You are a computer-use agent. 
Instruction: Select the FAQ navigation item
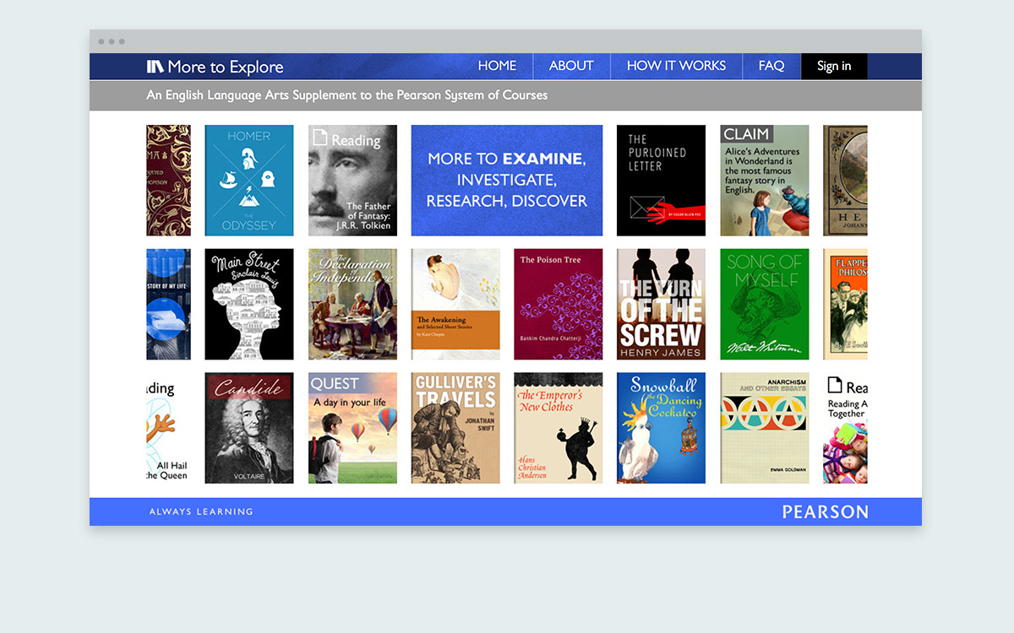[771, 66]
